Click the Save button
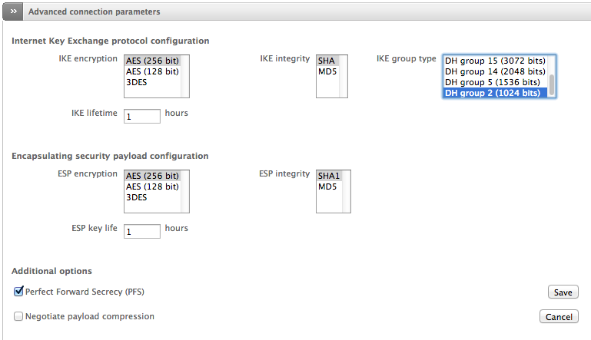 563,292
